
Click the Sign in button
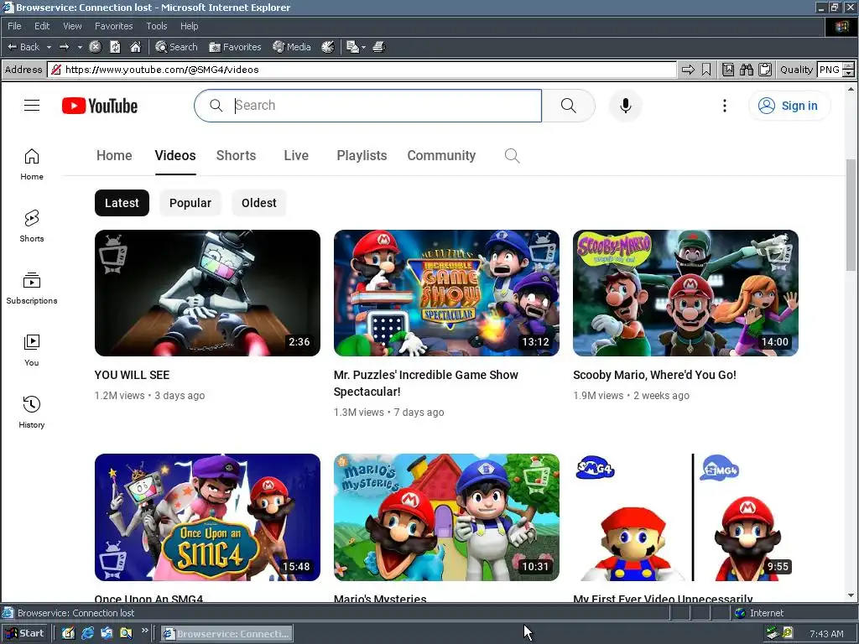point(789,106)
